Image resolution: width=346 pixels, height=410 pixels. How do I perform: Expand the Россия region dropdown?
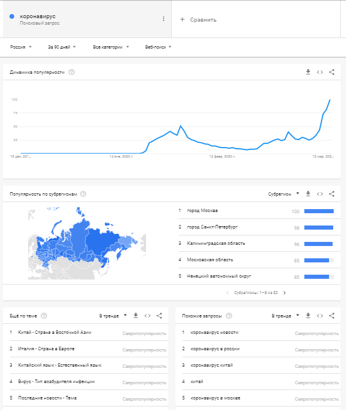(21, 47)
